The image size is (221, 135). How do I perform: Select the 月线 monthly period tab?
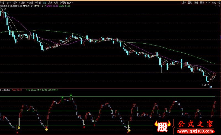coord(56,2)
